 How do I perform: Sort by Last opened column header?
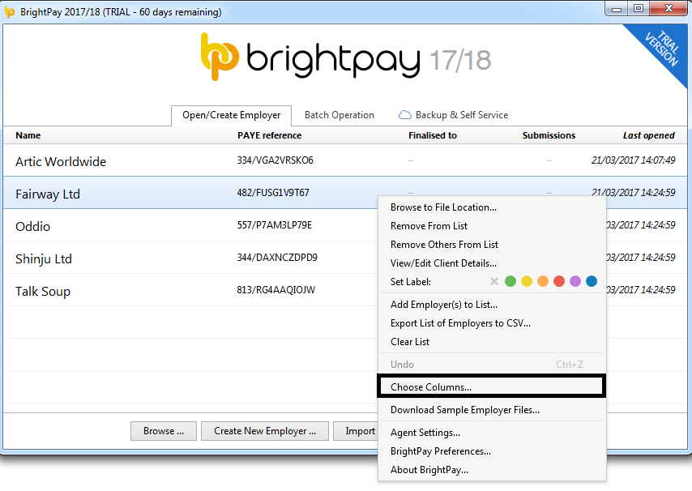coord(649,135)
